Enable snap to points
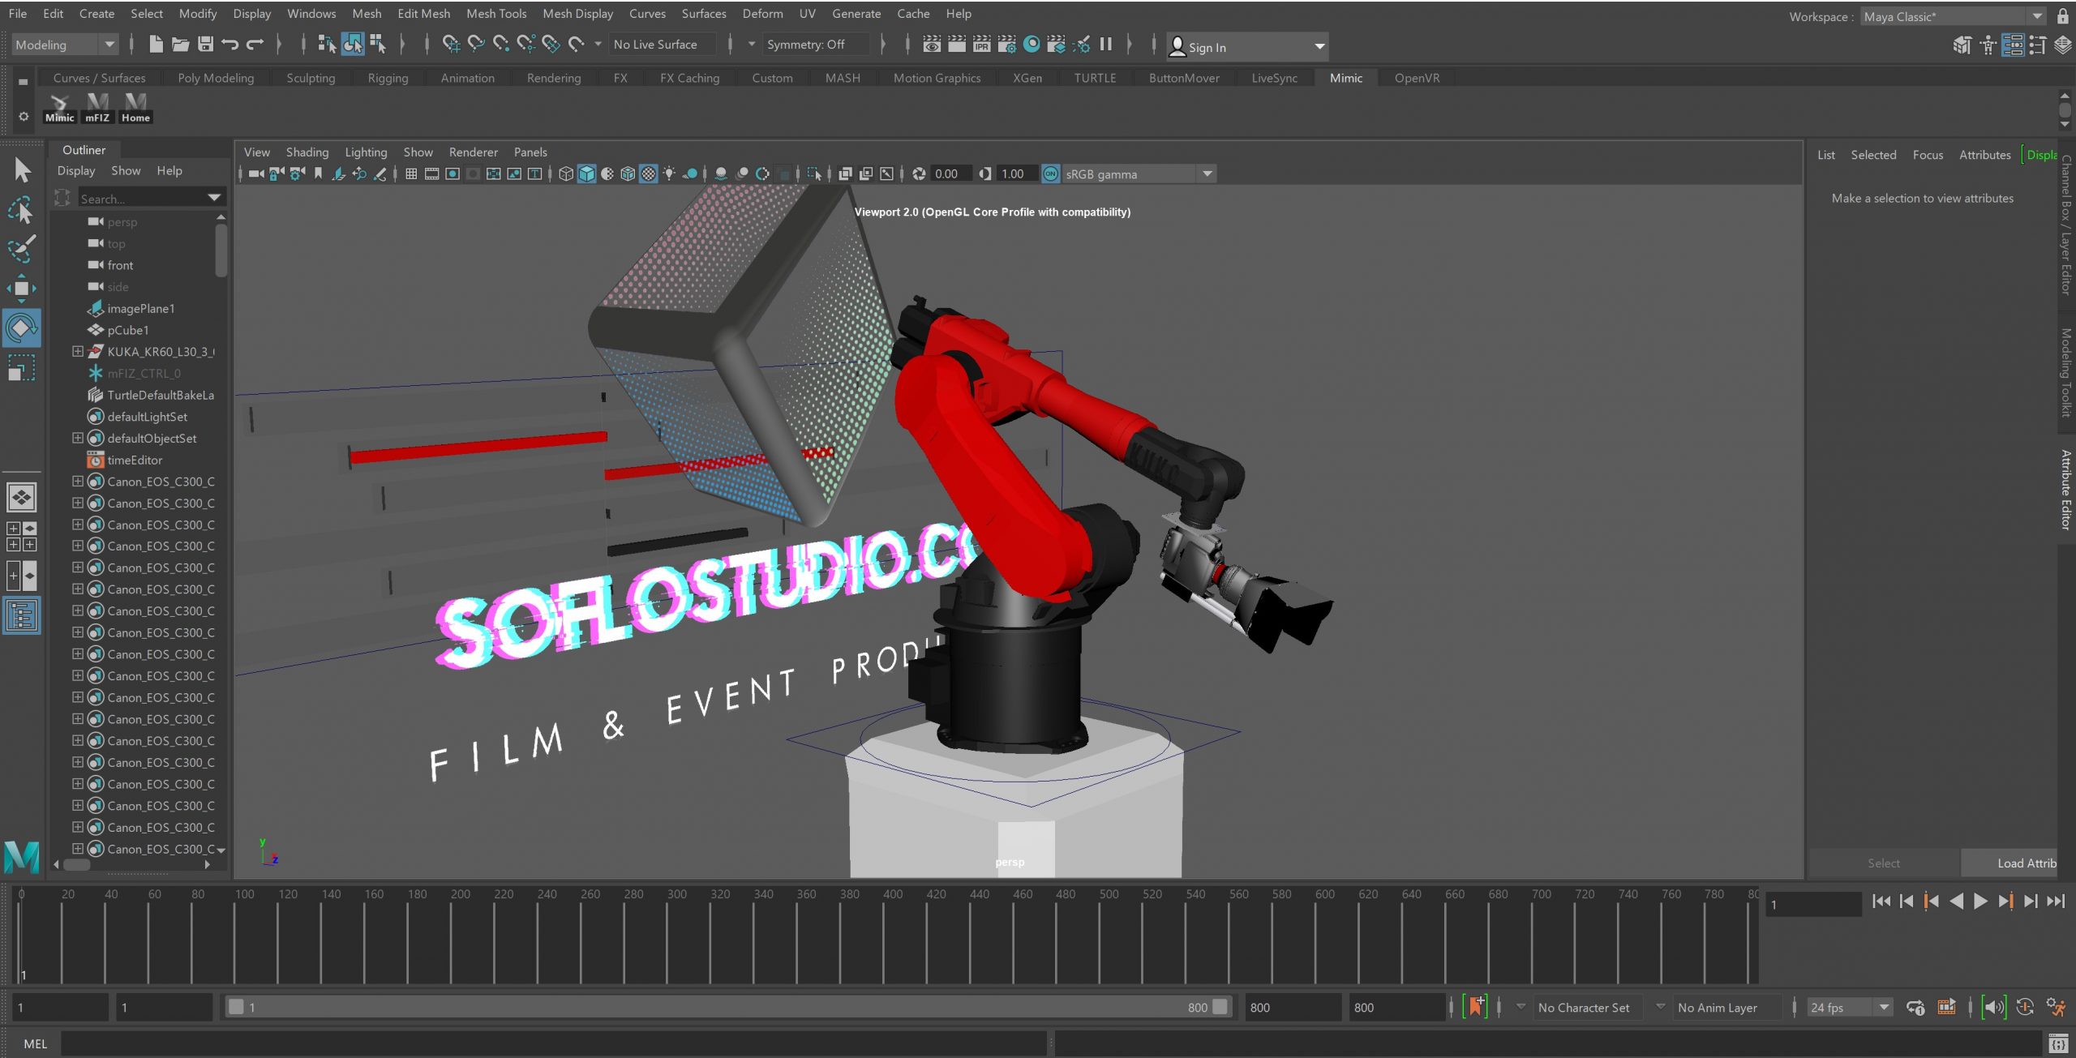This screenshot has height=1058, width=2076. 501,45
